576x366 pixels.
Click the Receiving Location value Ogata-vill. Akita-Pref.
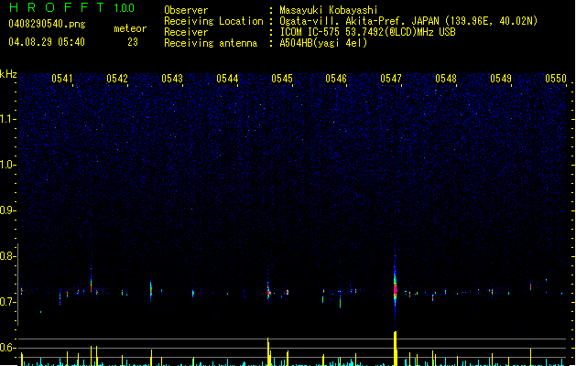pyautogui.click(x=341, y=21)
